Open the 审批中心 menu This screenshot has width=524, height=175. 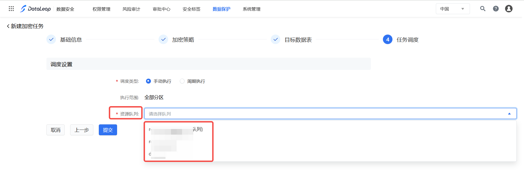(x=162, y=9)
